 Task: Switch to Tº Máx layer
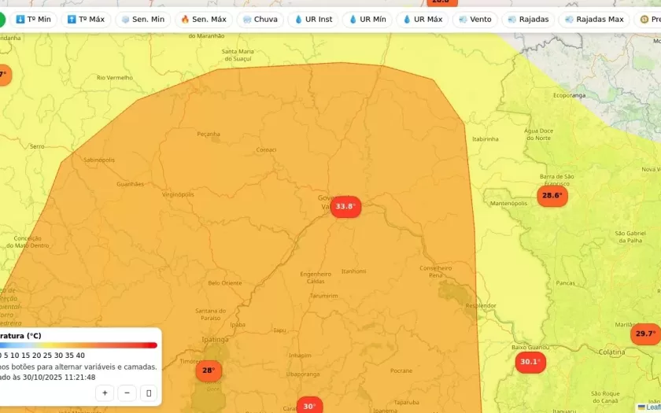point(86,20)
